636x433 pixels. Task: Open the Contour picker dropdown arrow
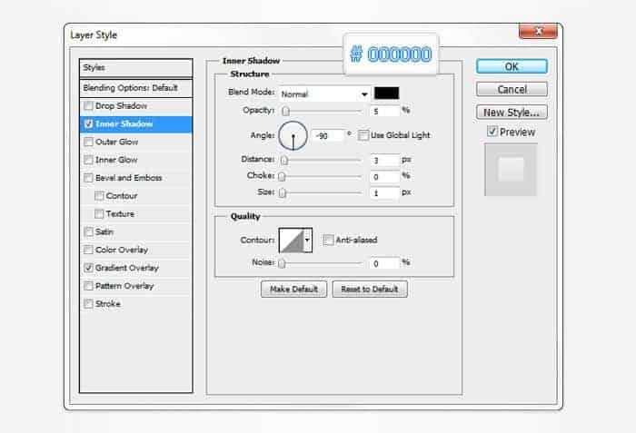pyautogui.click(x=307, y=240)
